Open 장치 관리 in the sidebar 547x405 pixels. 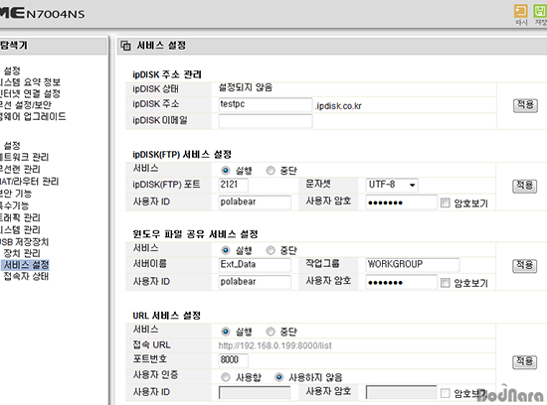point(22,253)
